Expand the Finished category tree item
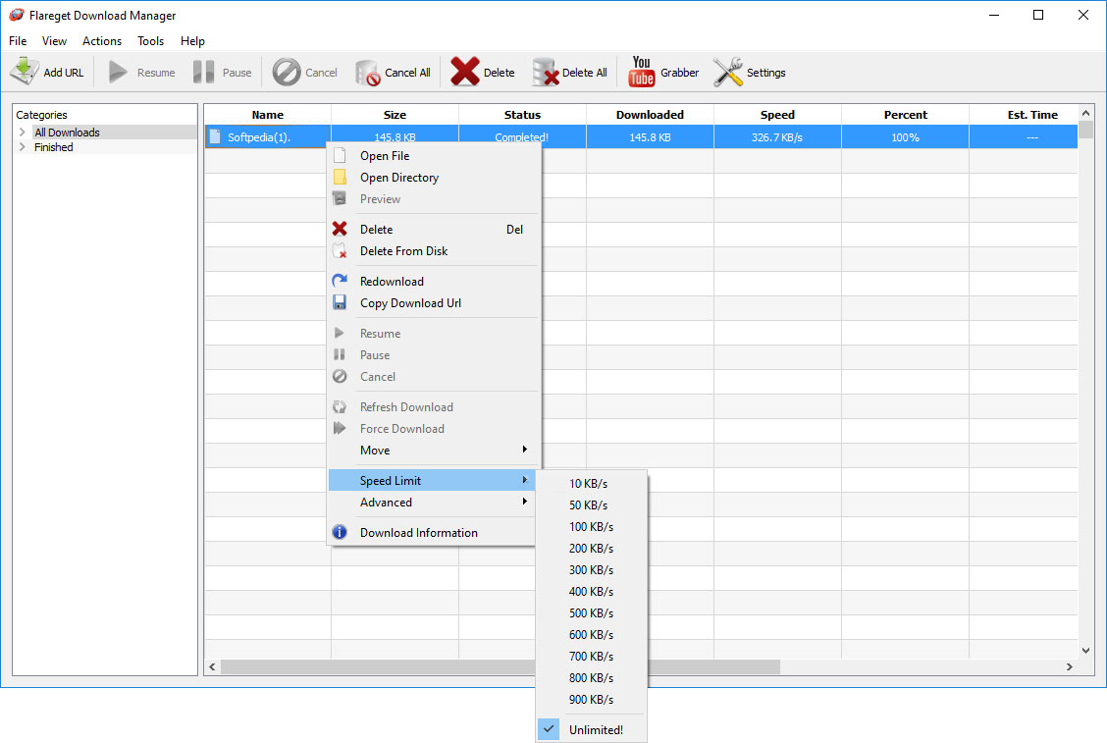The image size is (1107, 743). [22, 147]
